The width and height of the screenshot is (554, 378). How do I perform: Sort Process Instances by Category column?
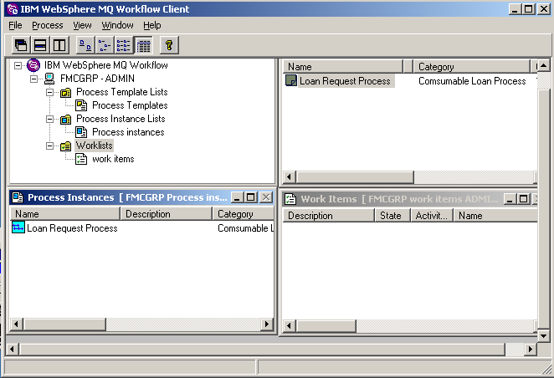point(243,214)
